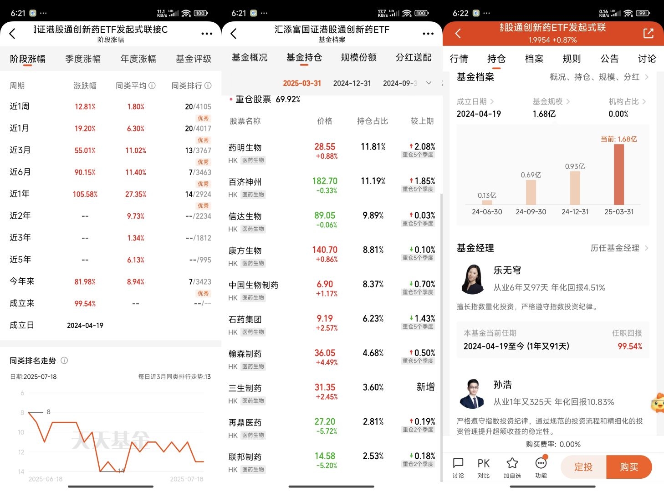Open more options on the 阶段涨幅 screen
The height and width of the screenshot is (491, 664).
tap(207, 34)
